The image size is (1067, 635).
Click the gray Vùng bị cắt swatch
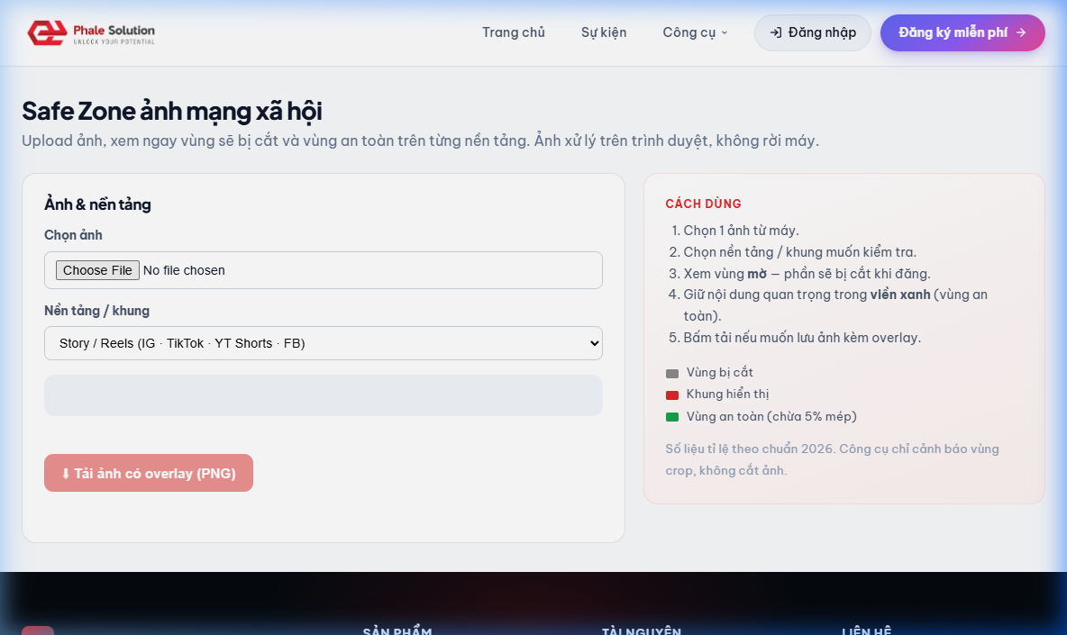[672, 373]
